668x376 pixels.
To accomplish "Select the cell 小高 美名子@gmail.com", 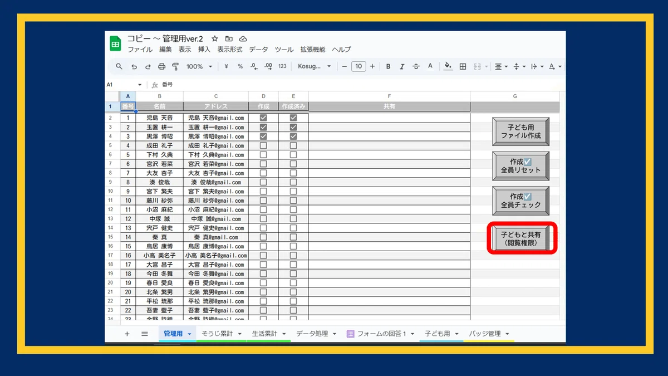I will [216, 255].
